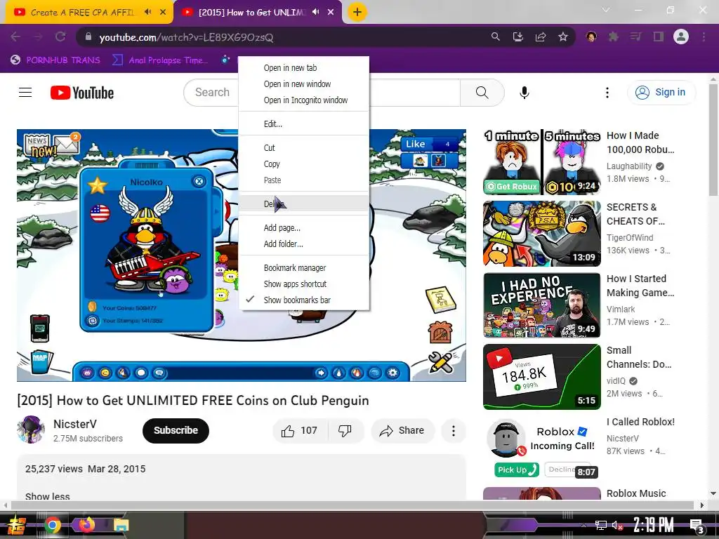
Task: Click the Subscribe button
Action: click(176, 430)
